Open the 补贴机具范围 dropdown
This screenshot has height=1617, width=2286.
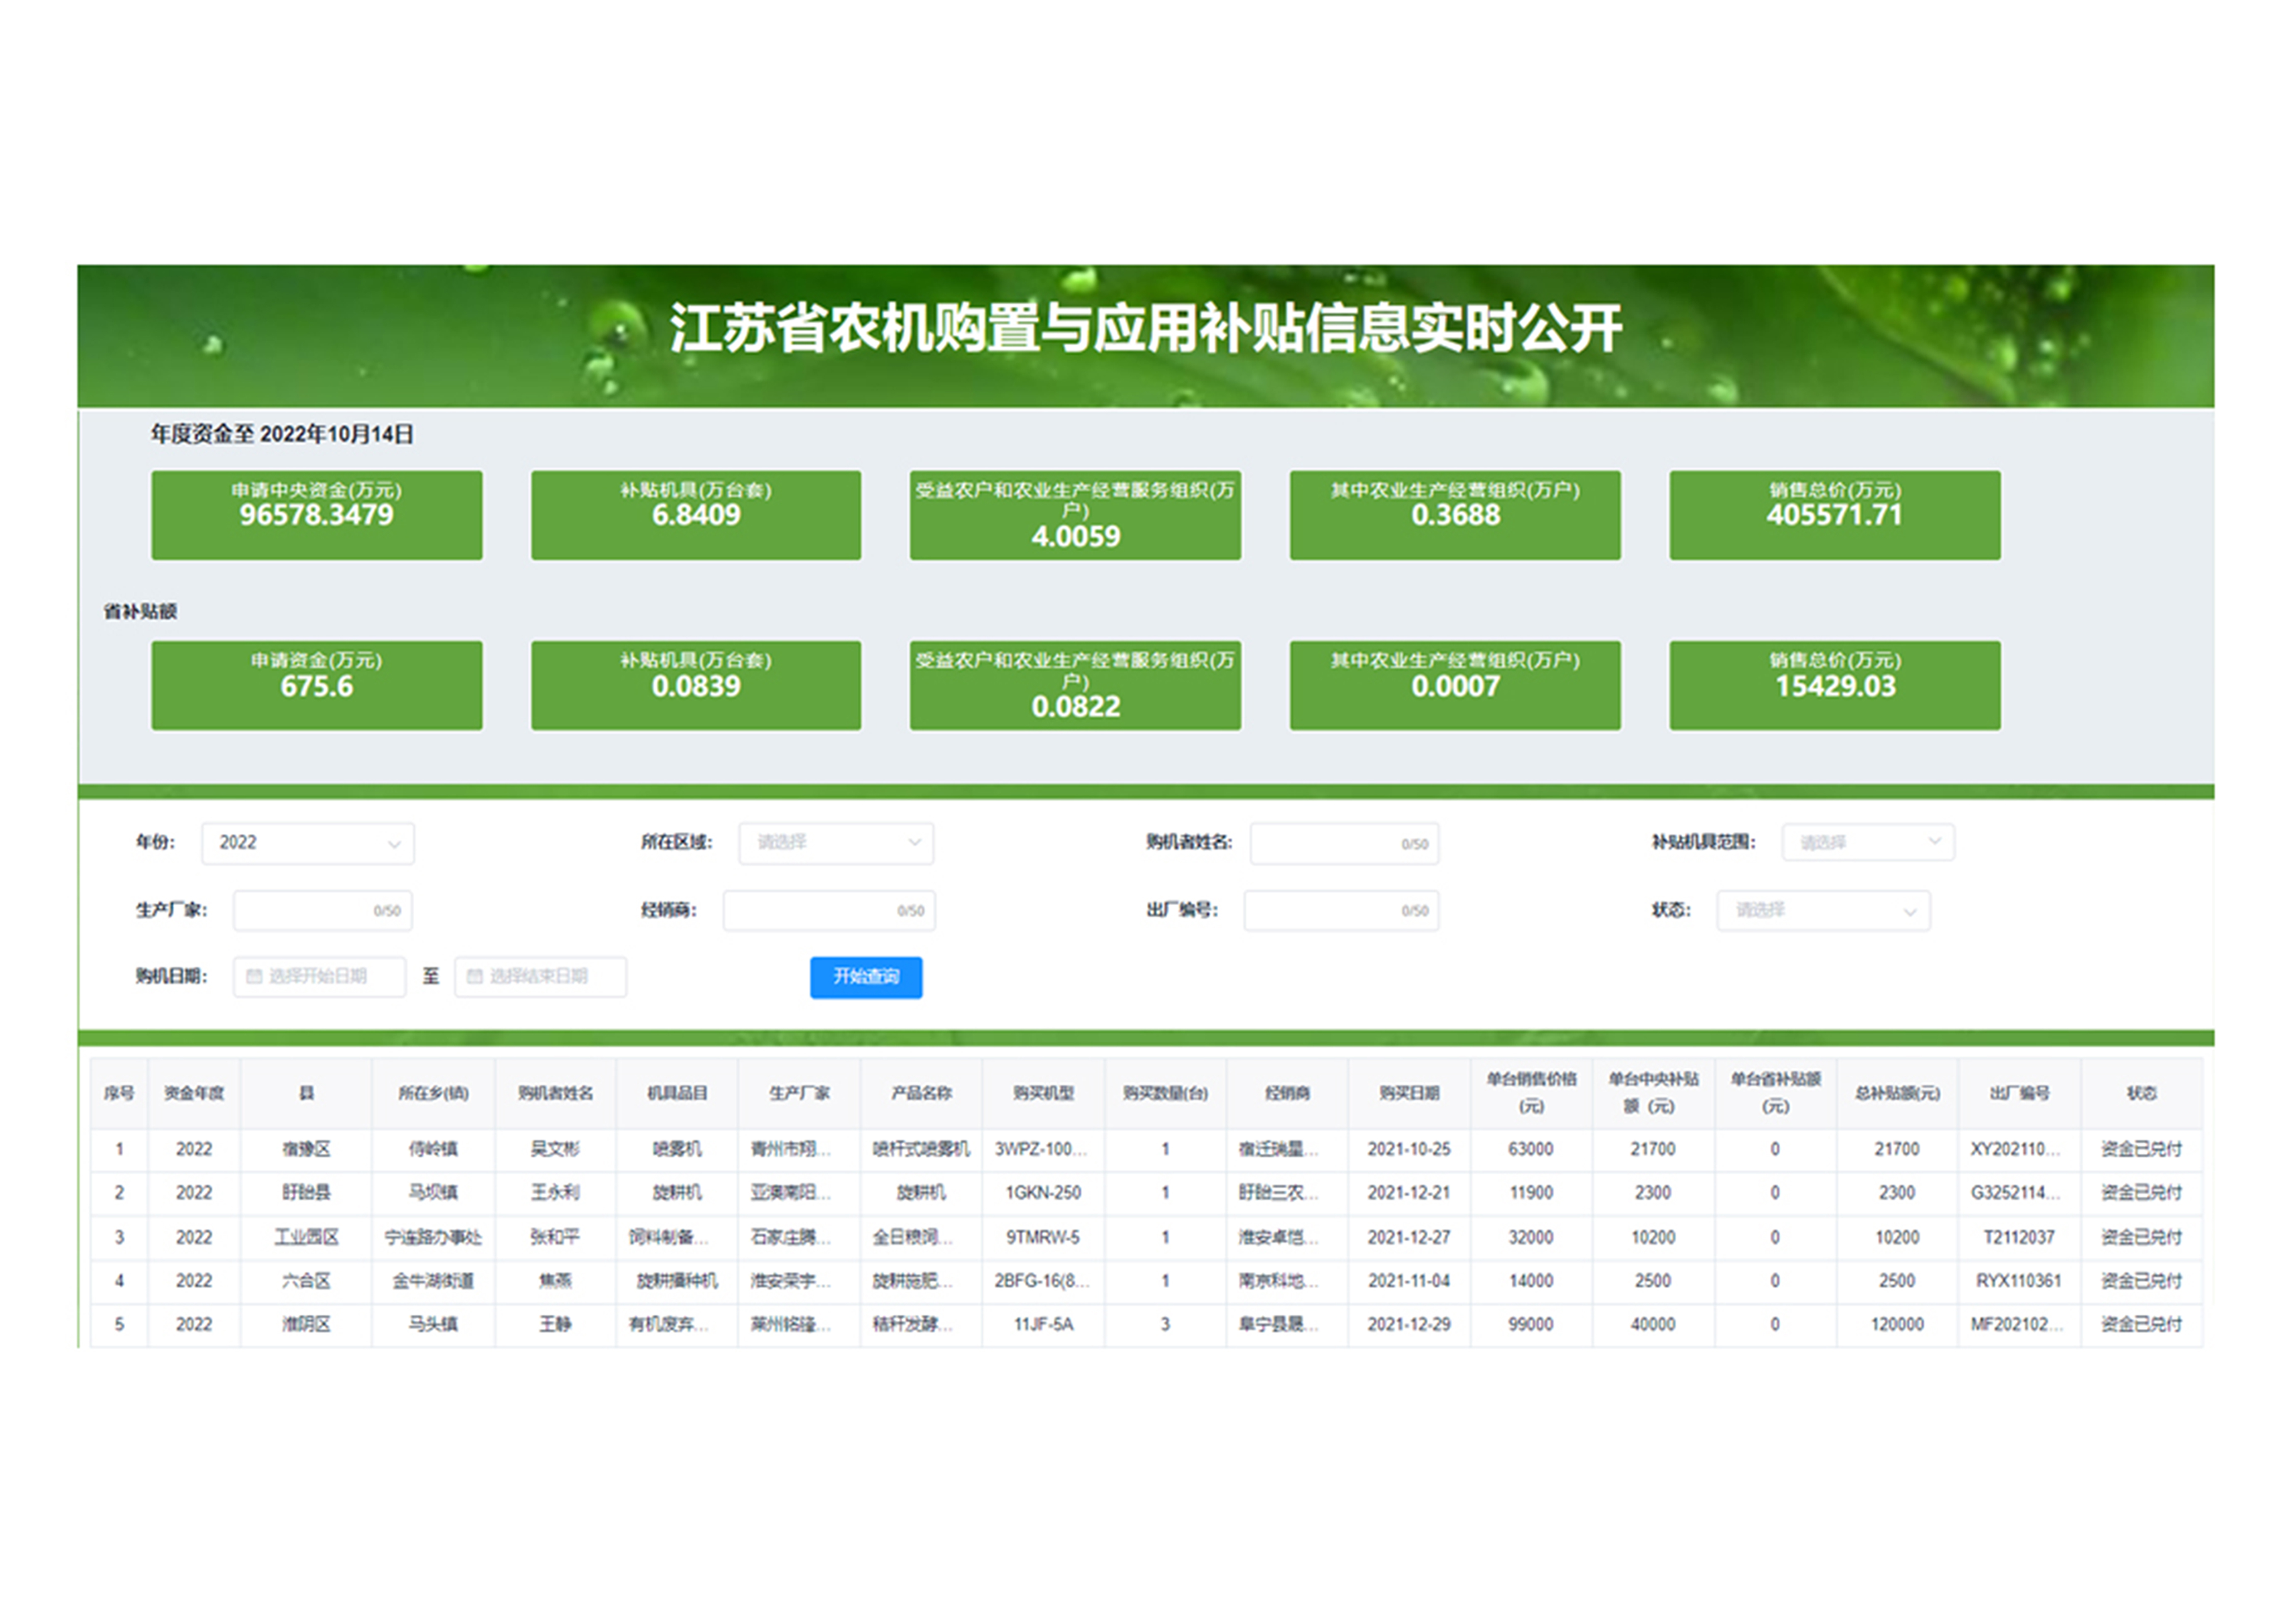(1867, 842)
